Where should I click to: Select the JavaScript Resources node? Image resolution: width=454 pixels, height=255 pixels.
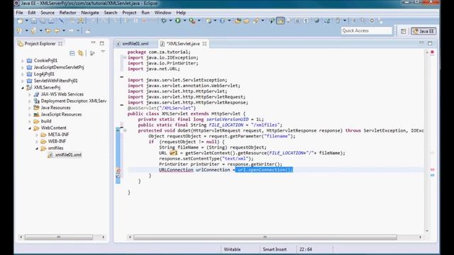click(x=61, y=115)
